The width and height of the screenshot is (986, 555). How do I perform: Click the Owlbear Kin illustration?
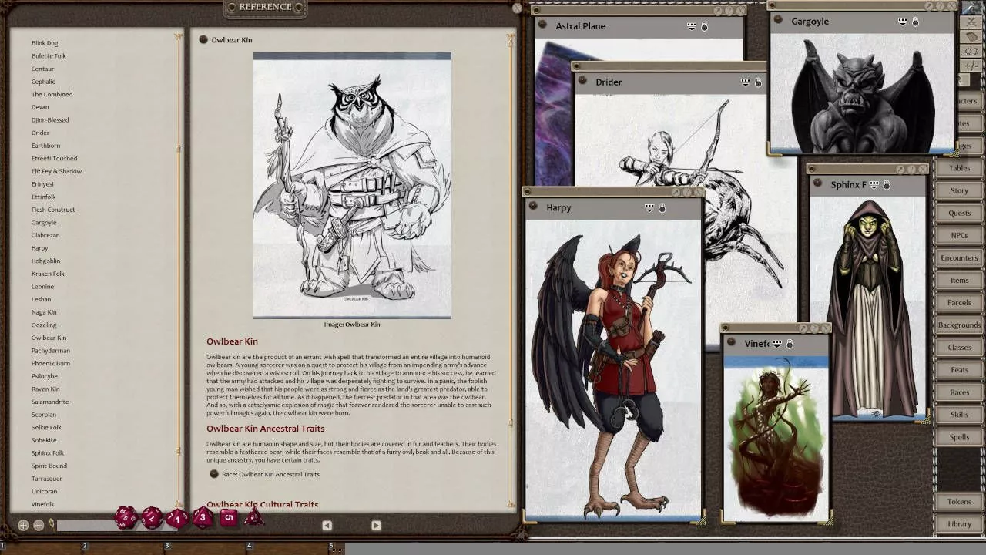click(352, 185)
